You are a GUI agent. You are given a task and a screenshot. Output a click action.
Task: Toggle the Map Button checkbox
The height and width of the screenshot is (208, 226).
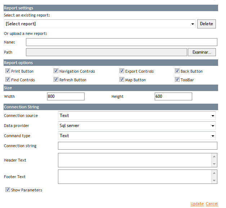(x=122, y=80)
